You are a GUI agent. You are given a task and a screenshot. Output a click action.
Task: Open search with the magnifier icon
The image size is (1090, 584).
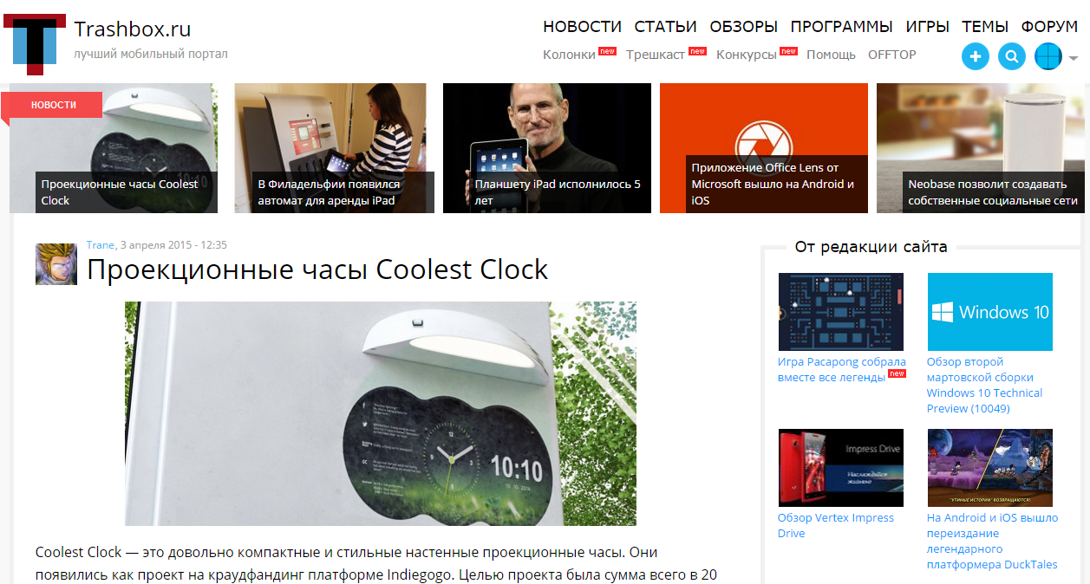pyautogui.click(x=1012, y=57)
